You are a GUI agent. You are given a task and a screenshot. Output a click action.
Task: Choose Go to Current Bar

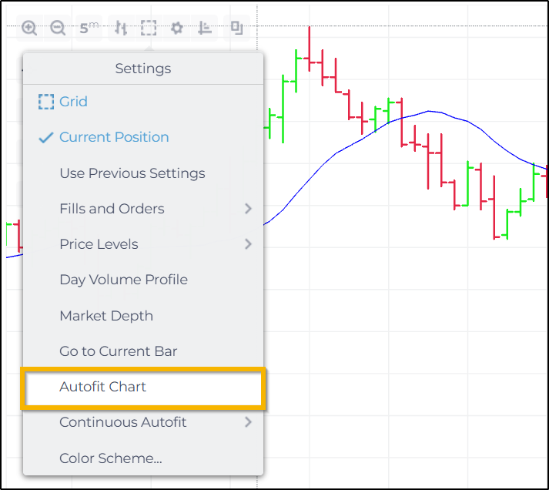coord(143,351)
